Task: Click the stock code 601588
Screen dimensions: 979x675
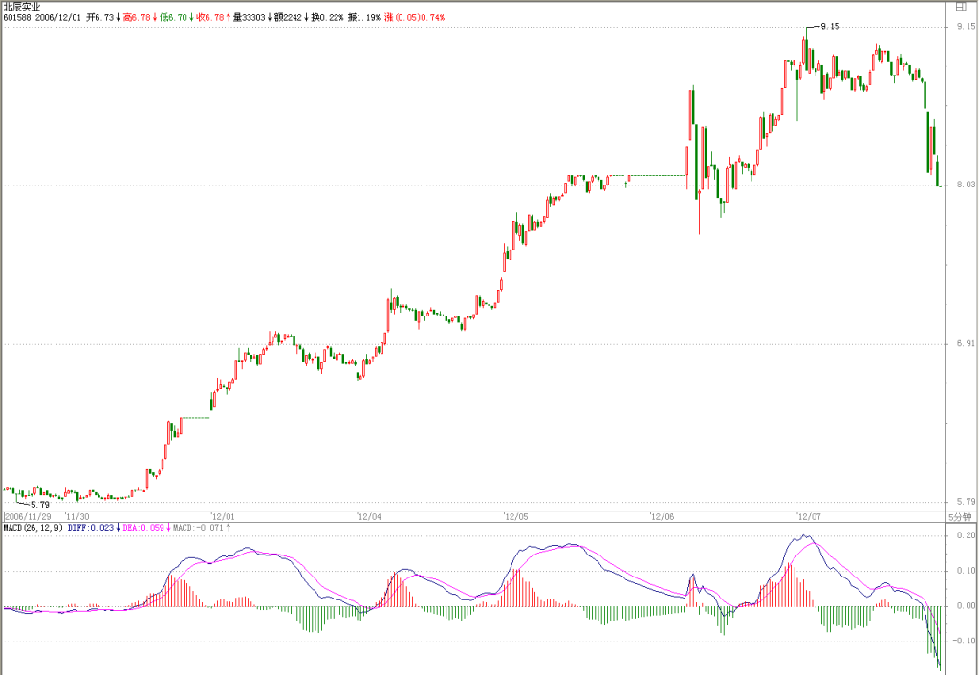Action: point(17,17)
